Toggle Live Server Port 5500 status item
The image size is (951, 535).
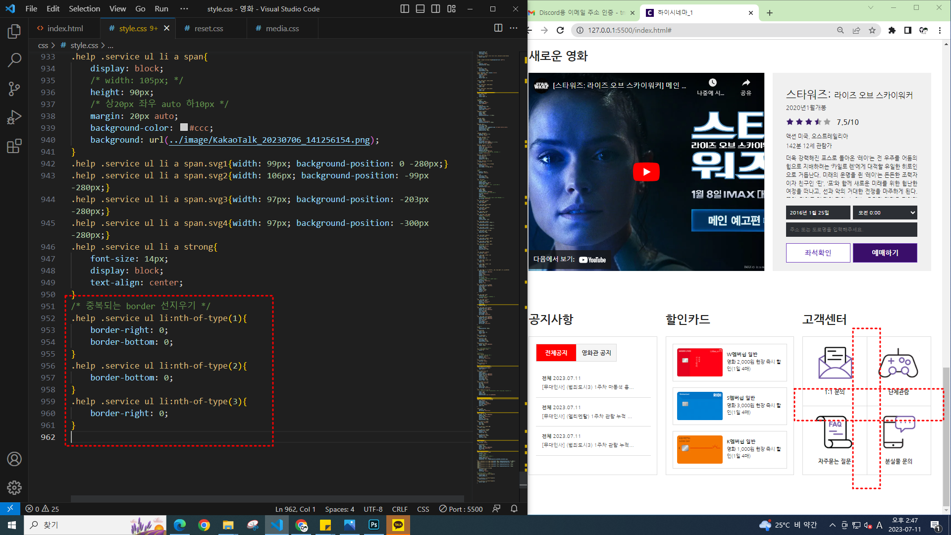point(461,509)
